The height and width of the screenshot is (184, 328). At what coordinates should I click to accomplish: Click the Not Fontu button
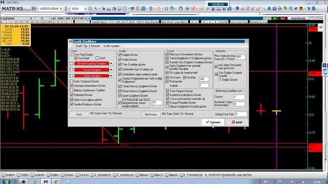151,114
